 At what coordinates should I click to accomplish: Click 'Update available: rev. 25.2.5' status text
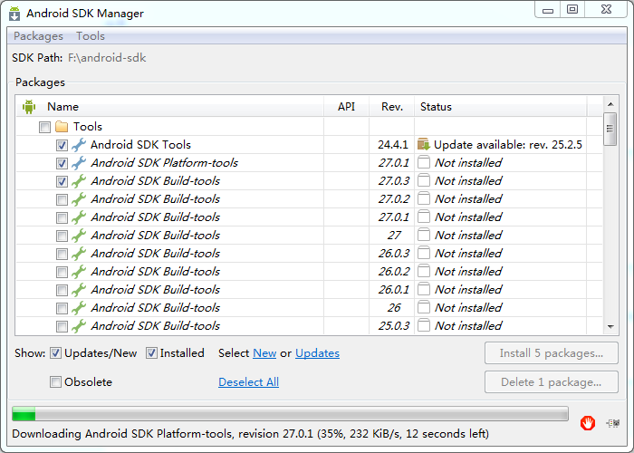508,145
